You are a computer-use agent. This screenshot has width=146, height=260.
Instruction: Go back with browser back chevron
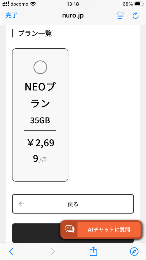click(11, 251)
